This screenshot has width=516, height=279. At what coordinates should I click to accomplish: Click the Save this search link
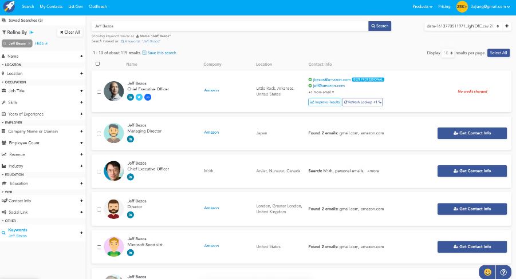coord(159,53)
